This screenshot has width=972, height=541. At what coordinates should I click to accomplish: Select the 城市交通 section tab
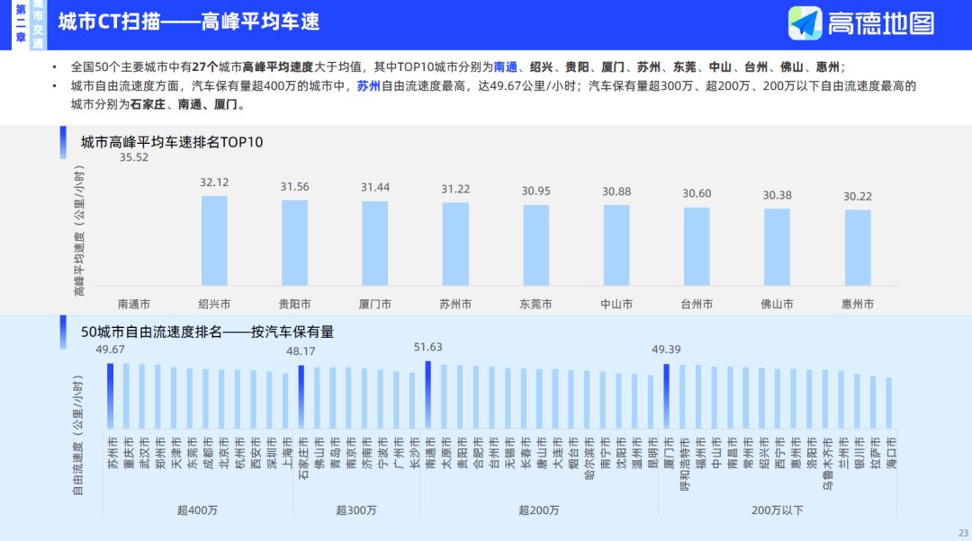coord(38,23)
